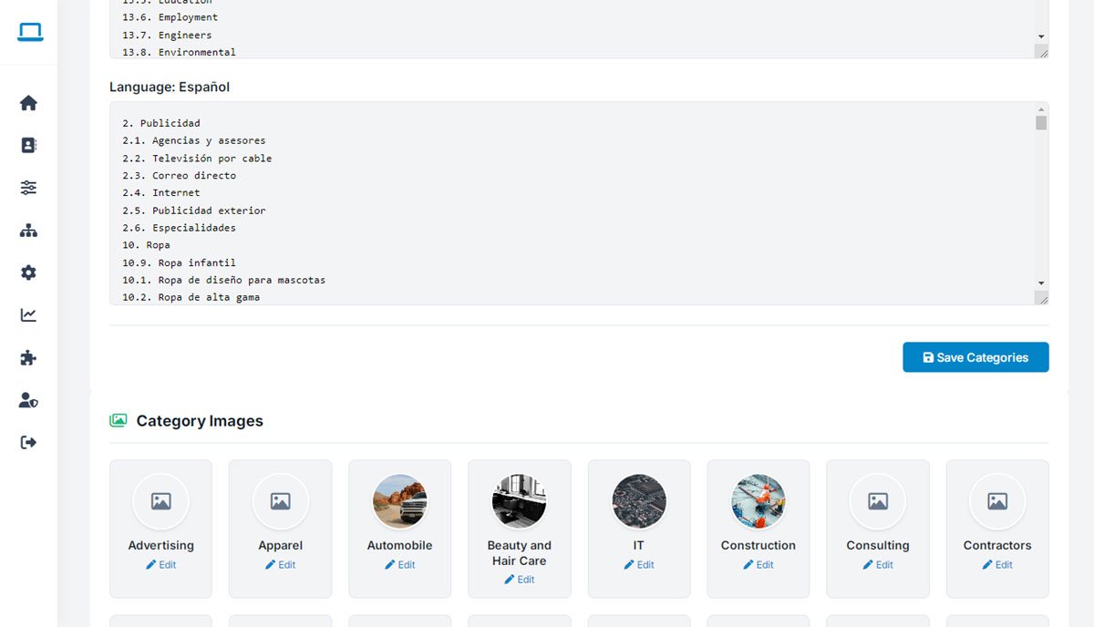Open the Home sidebar icon

point(29,103)
